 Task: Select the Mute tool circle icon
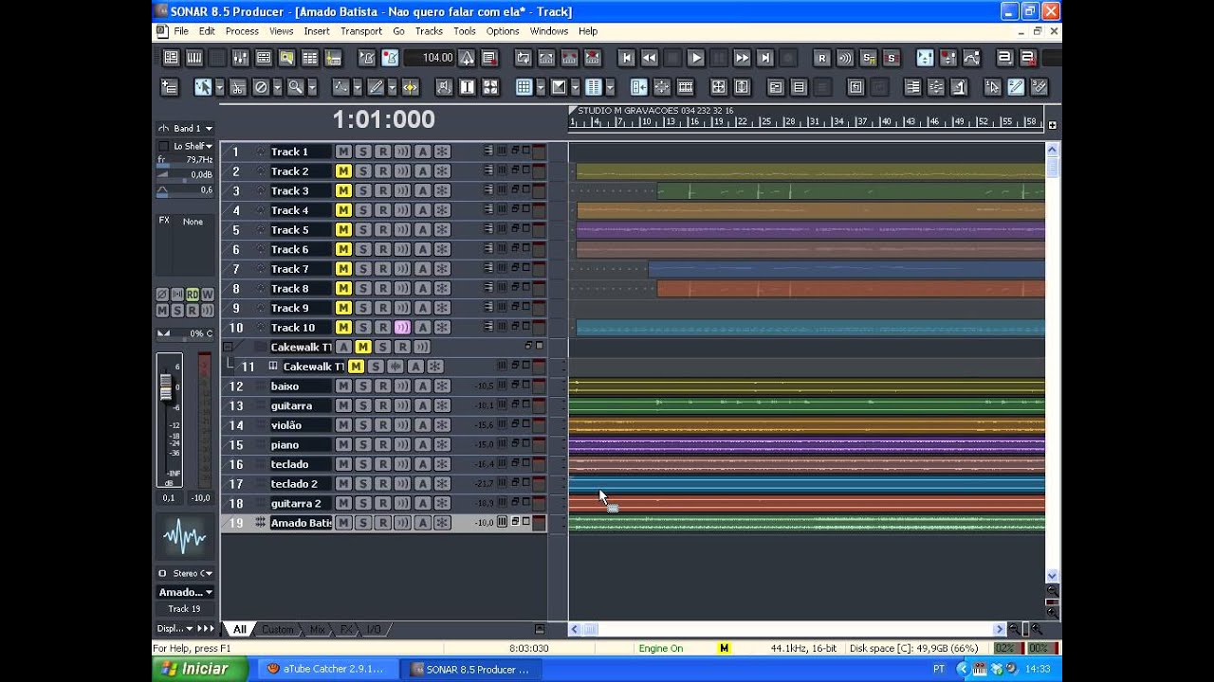tap(261, 87)
